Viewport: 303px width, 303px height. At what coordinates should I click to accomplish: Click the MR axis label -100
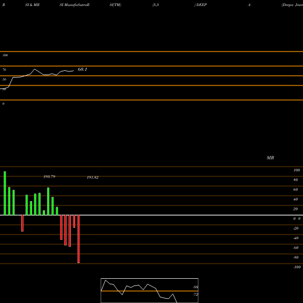click(297, 267)
